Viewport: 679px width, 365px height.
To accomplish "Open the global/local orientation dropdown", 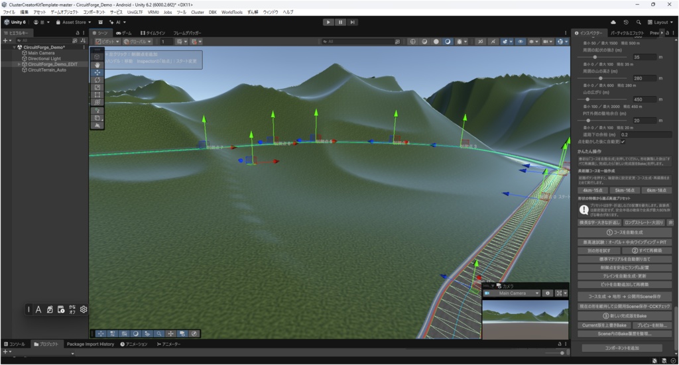I will (137, 42).
